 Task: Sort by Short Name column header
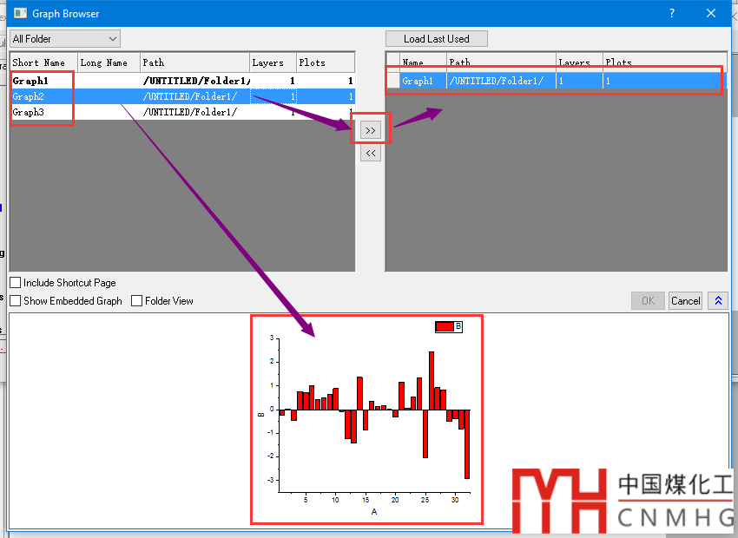(x=43, y=62)
